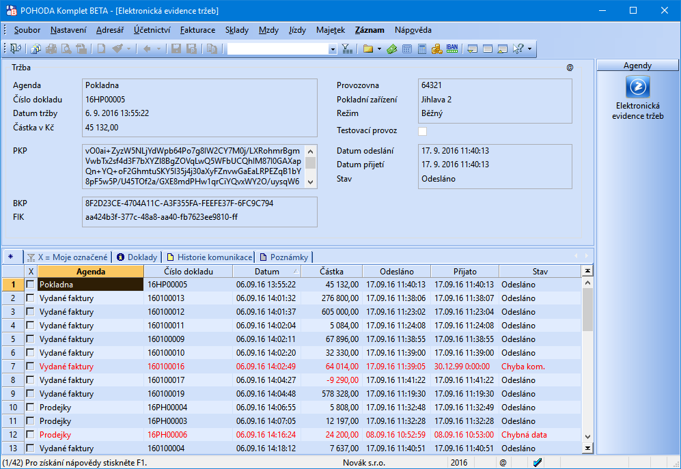
Task: Open the Fakturace menu
Action: pos(197,30)
